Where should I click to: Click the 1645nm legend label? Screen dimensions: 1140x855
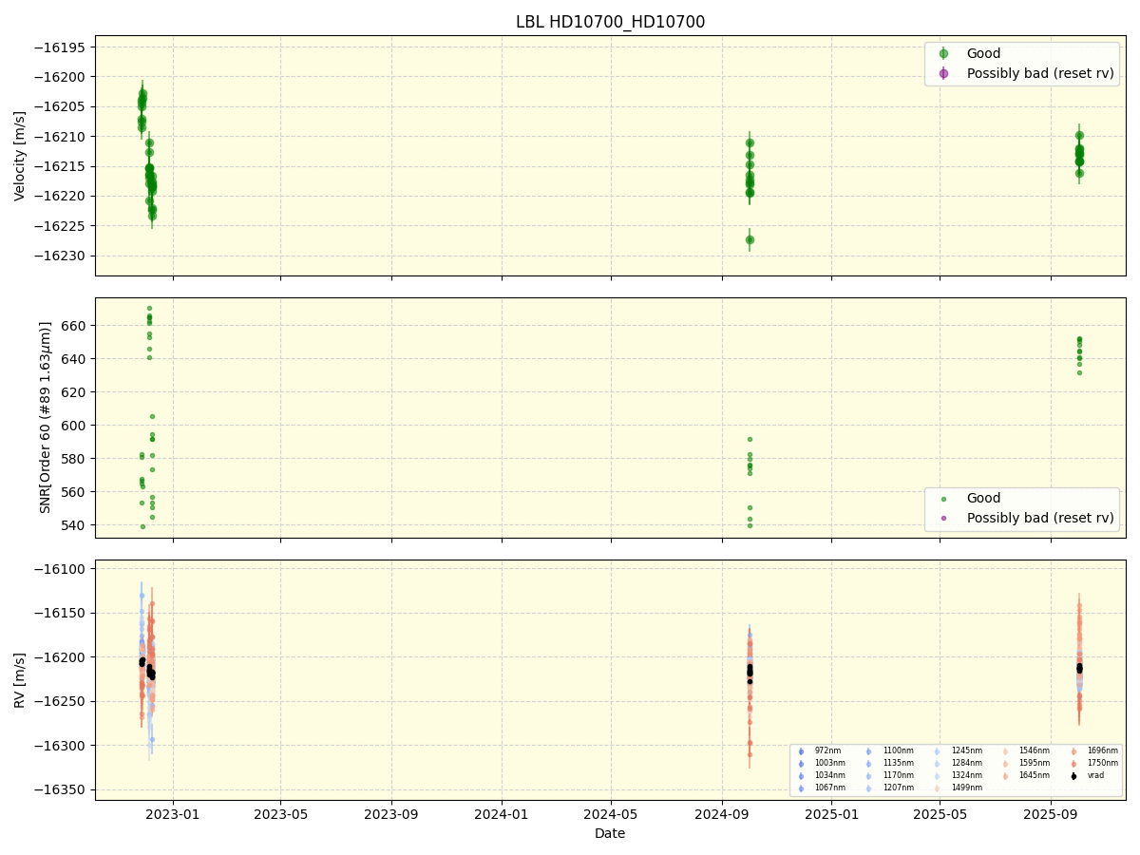click(1035, 775)
